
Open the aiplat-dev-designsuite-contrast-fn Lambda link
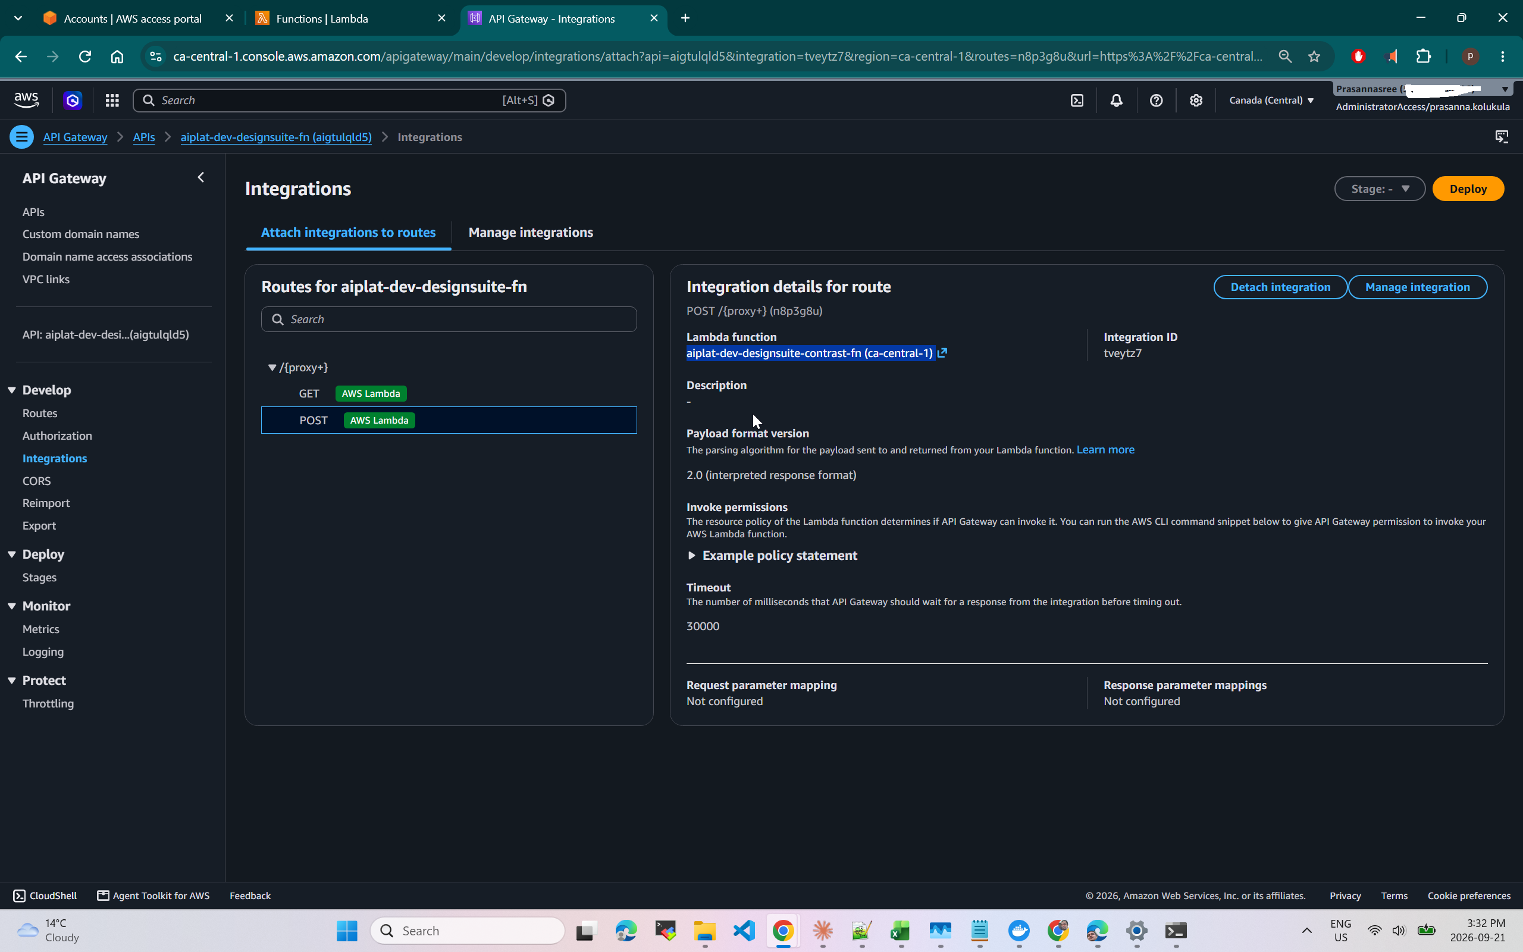point(809,353)
